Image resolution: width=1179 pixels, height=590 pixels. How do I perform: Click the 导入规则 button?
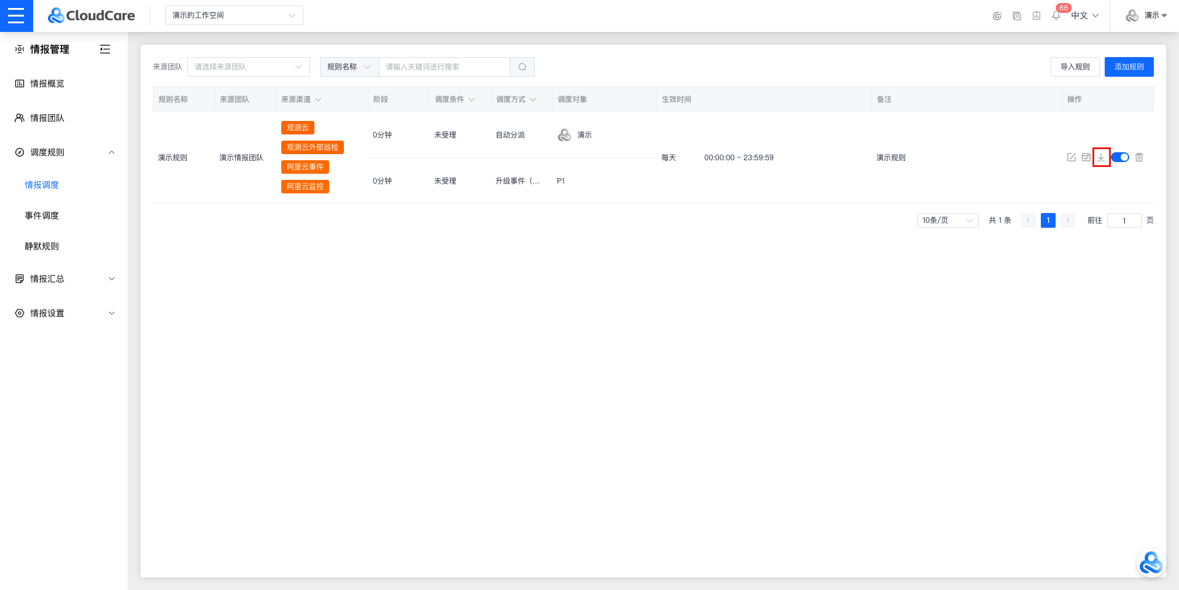[x=1075, y=67]
